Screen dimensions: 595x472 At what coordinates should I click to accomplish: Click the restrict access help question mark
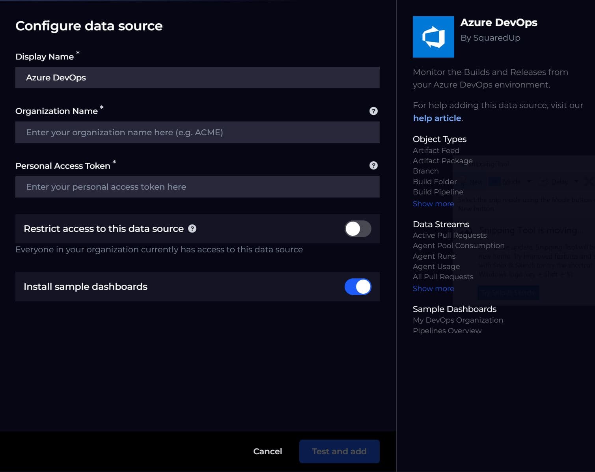pos(192,229)
